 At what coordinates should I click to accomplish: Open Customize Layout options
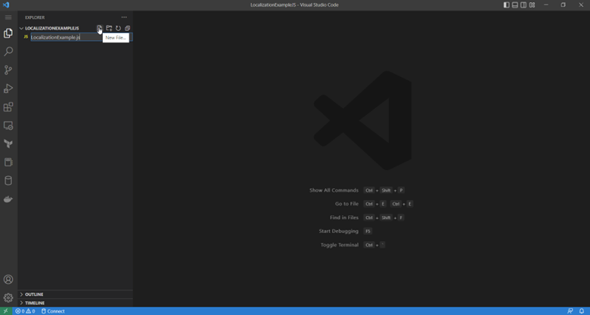pyautogui.click(x=532, y=5)
